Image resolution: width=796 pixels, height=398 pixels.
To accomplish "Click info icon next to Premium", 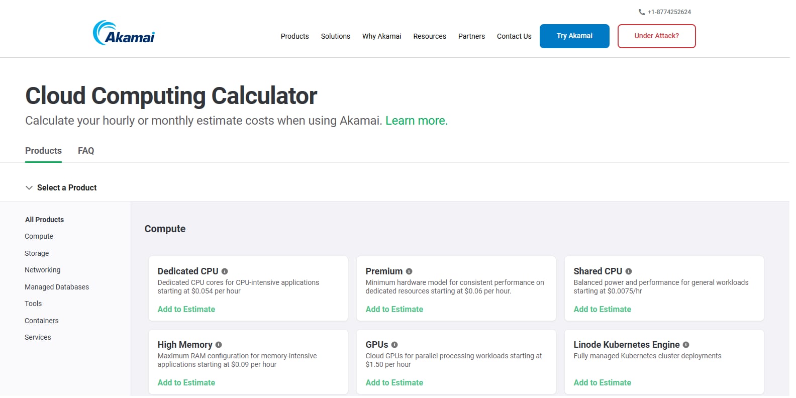I will (x=409, y=271).
